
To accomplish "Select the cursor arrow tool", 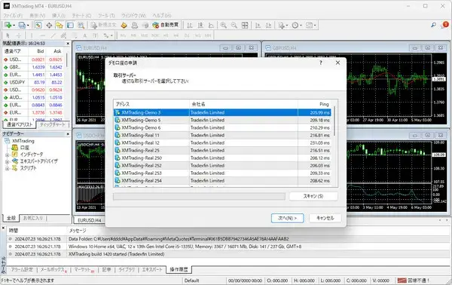I will 8,35.
